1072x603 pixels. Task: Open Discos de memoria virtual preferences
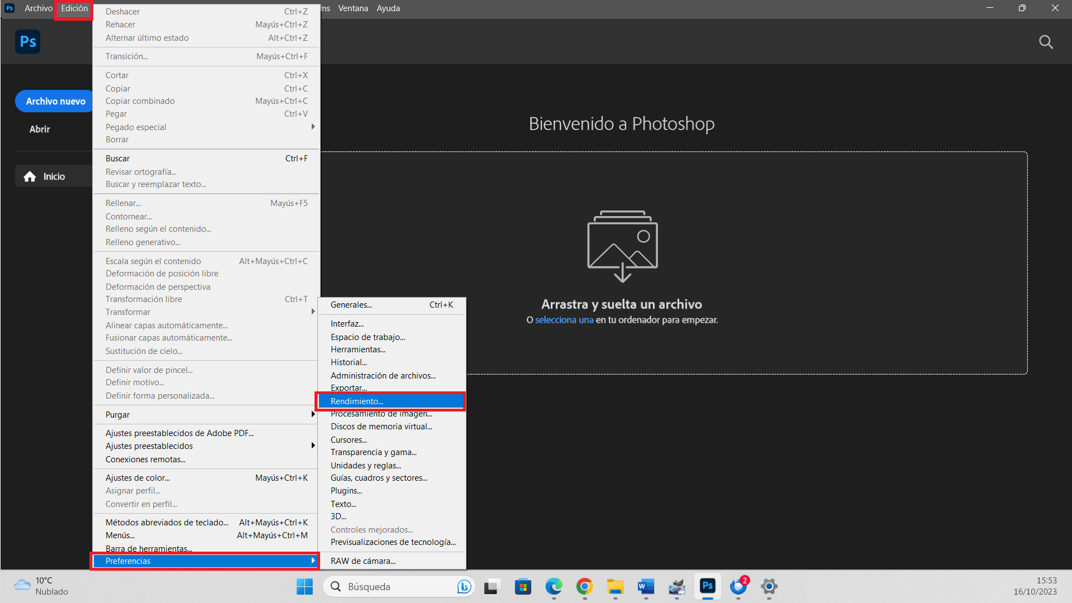click(x=391, y=427)
